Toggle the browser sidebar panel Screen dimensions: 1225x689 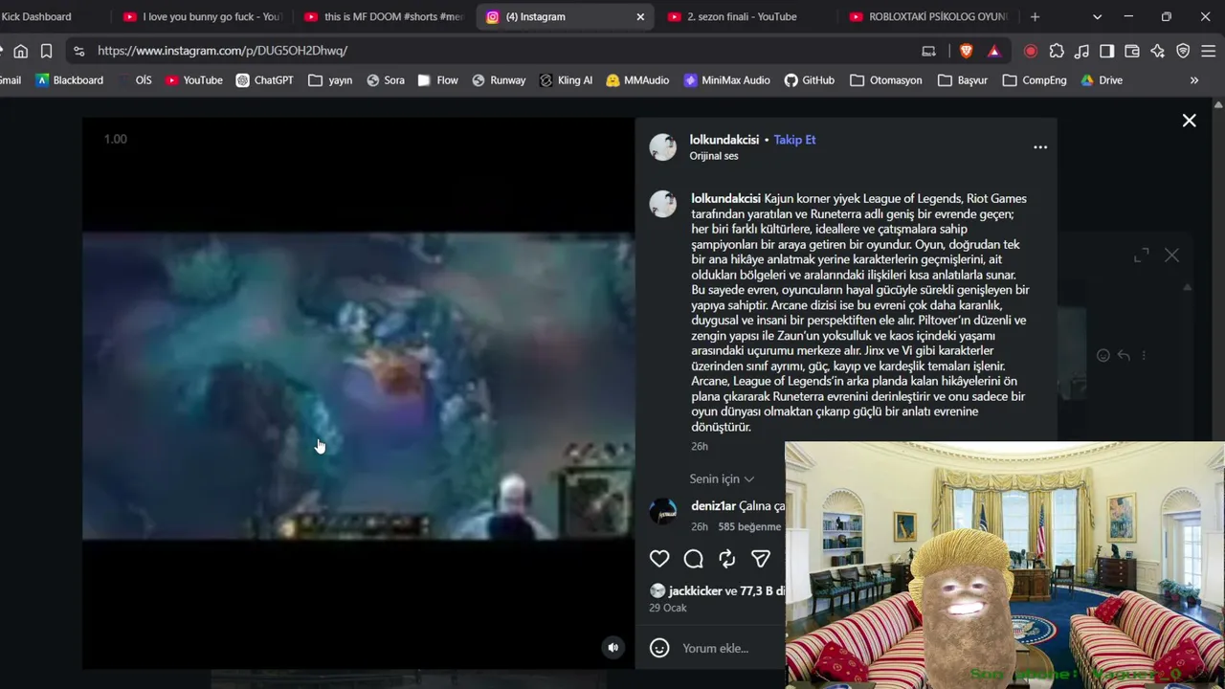coord(1107,51)
